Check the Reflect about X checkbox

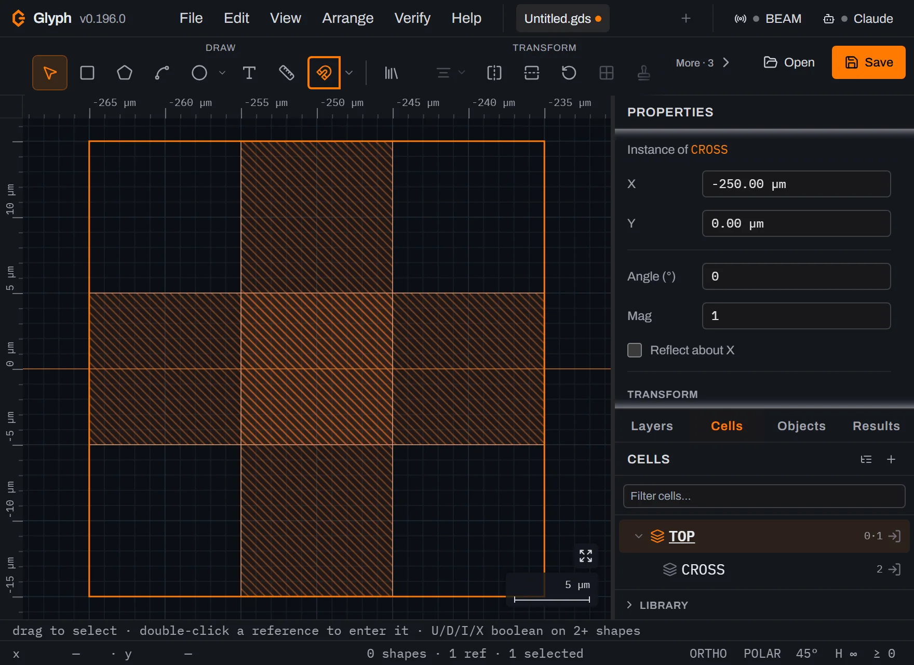click(x=635, y=350)
